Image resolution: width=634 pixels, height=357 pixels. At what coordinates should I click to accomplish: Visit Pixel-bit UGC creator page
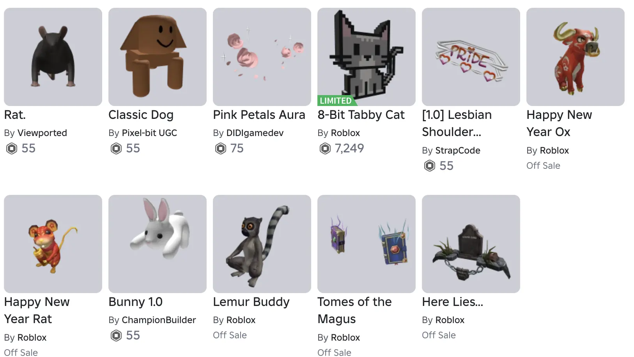click(x=149, y=133)
